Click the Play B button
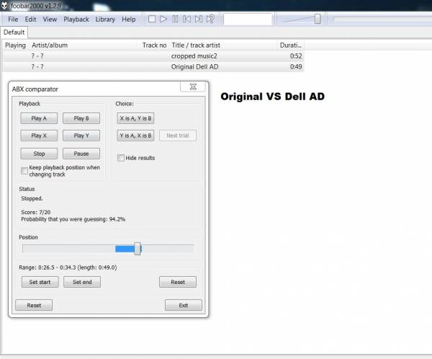The image size is (432, 359). (x=81, y=118)
